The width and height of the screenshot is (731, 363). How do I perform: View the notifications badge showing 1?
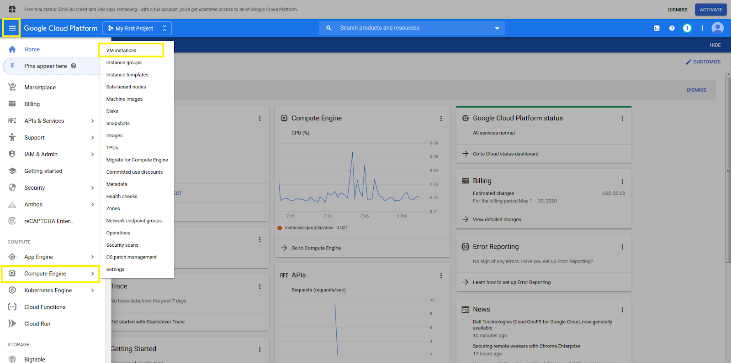tap(687, 28)
